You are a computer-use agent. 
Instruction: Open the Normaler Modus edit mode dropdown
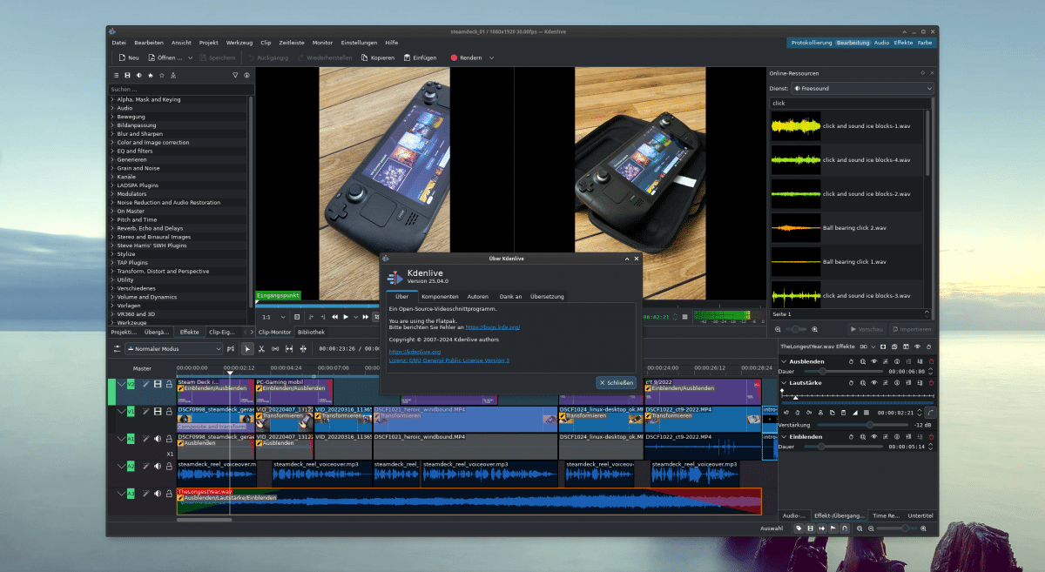click(x=174, y=349)
